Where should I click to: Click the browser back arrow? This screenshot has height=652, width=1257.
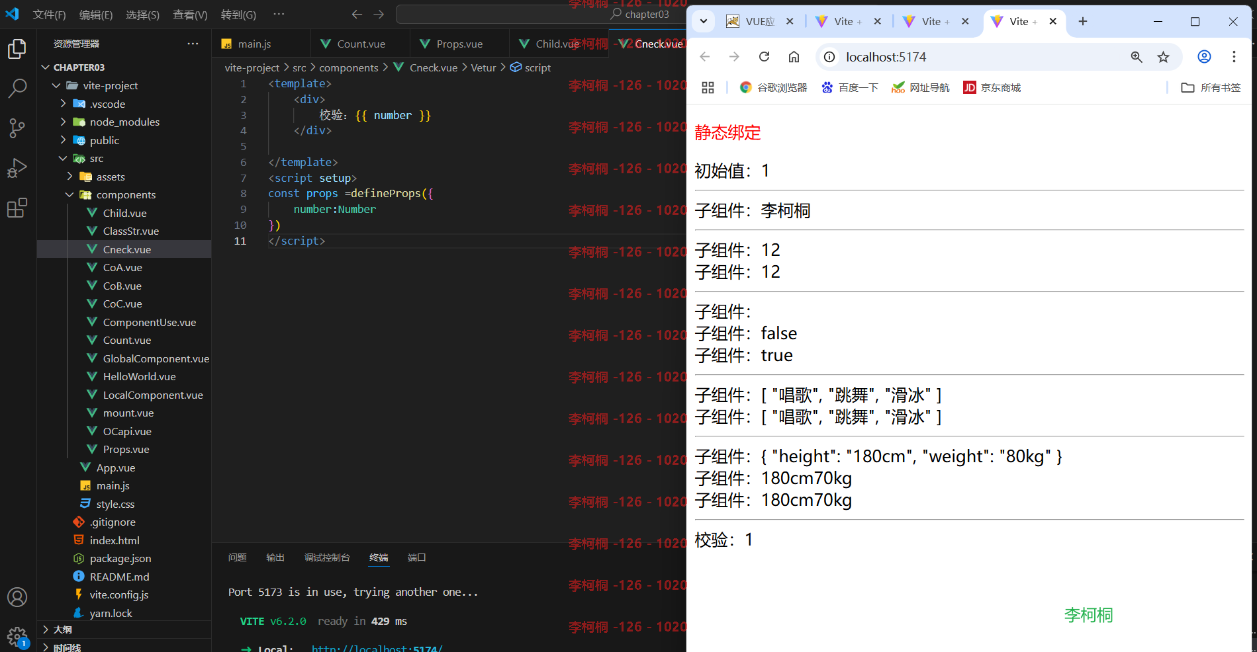[705, 57]
